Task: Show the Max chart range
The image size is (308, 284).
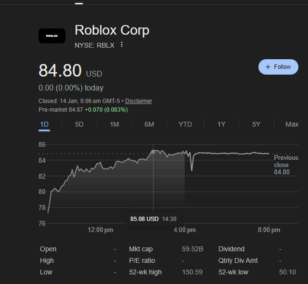Action: click(x=292, y=124)
